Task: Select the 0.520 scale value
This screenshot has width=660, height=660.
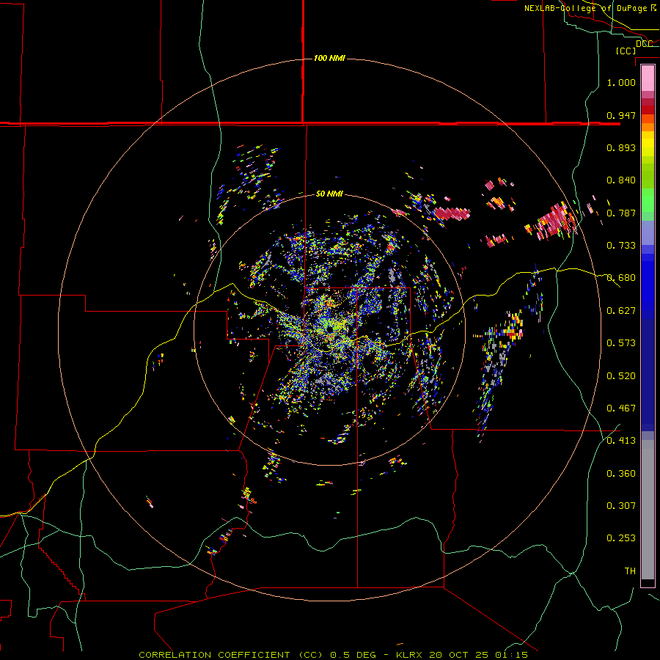Action: pyautogui.click(x=621, y=376)
